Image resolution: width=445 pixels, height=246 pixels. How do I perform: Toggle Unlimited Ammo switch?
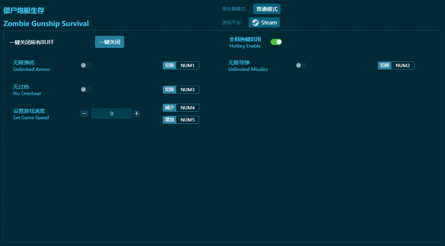pos(86,65)
